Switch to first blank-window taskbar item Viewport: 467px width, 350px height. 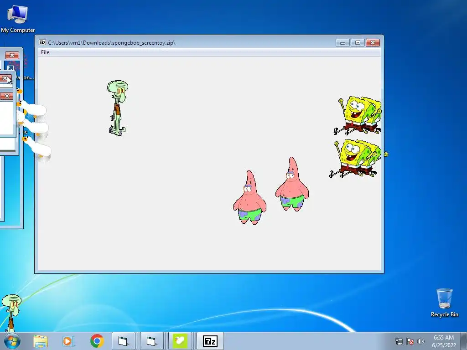coord(123,341)
